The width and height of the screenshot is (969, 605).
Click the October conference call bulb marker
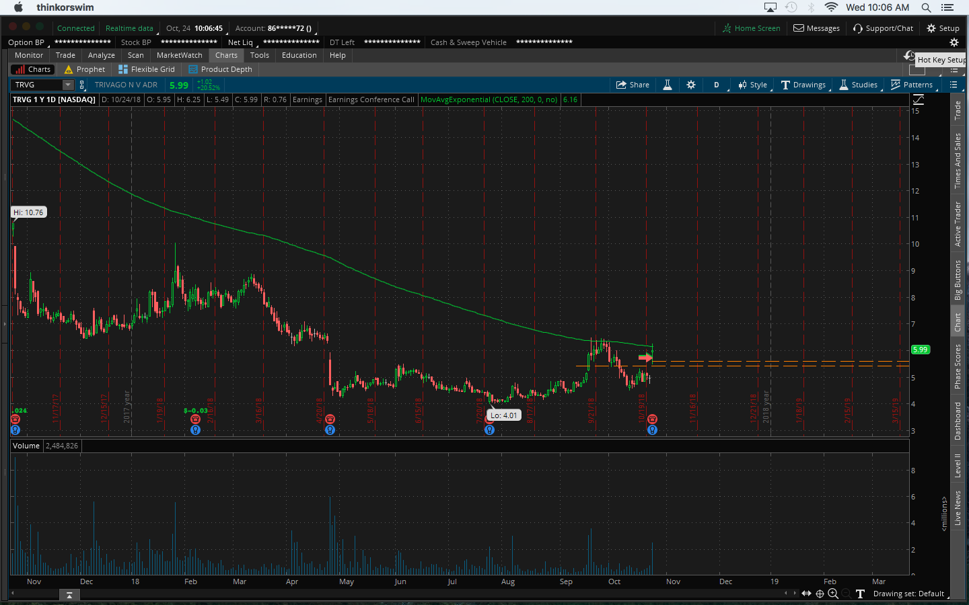tap(652, 430)
